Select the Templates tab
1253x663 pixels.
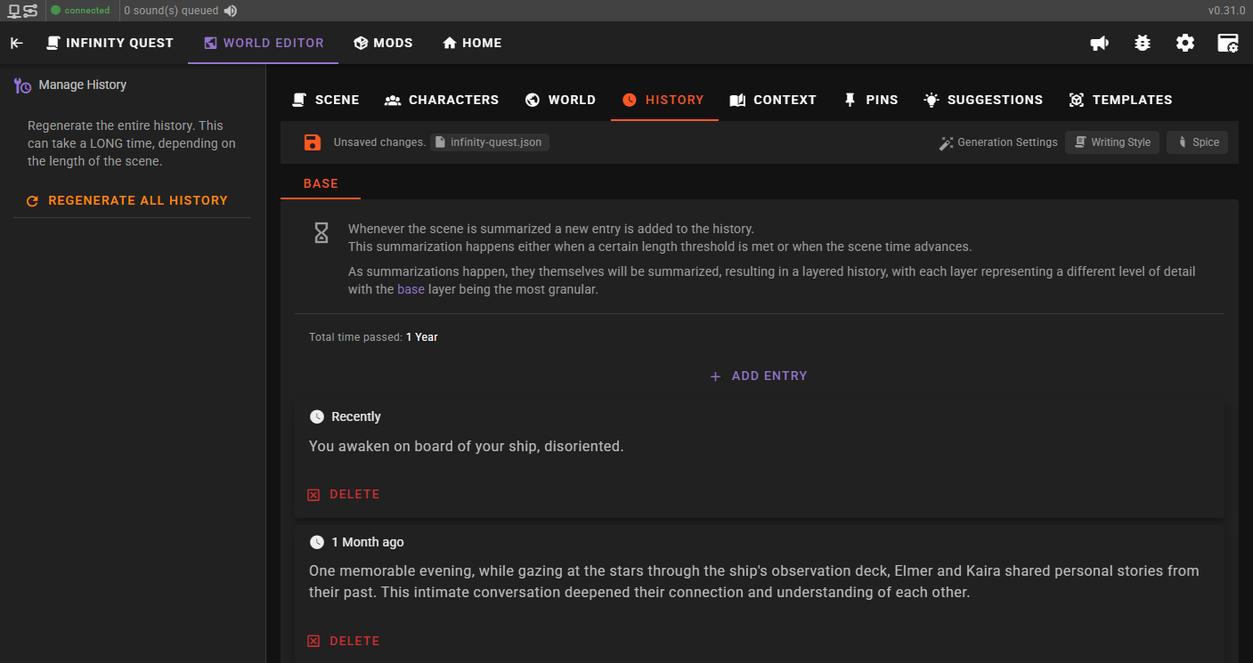(x=1120, y=100)
